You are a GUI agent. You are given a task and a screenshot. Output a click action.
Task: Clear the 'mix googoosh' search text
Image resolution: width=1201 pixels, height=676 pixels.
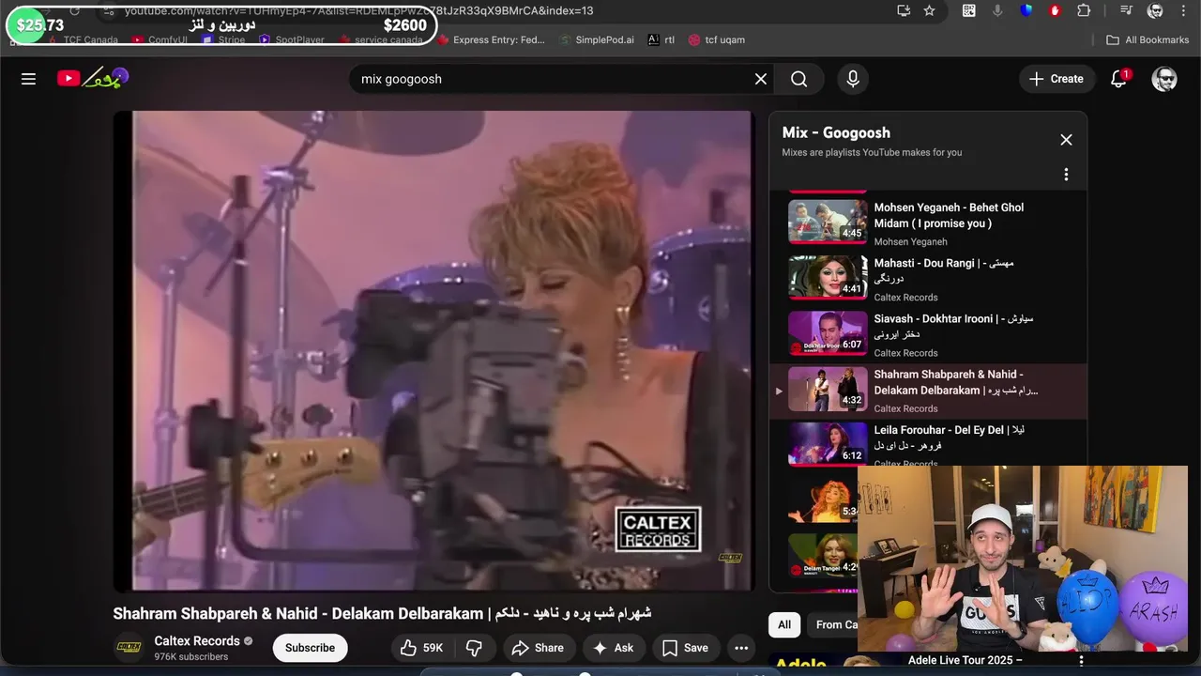tap(761, 79)
